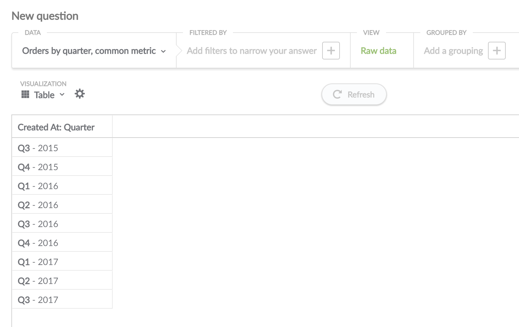Image resolution: width=519 pixels, height=327 pixels.
Task: Click the Created At: Quarter column header
Action: click(x=56, y=127)
